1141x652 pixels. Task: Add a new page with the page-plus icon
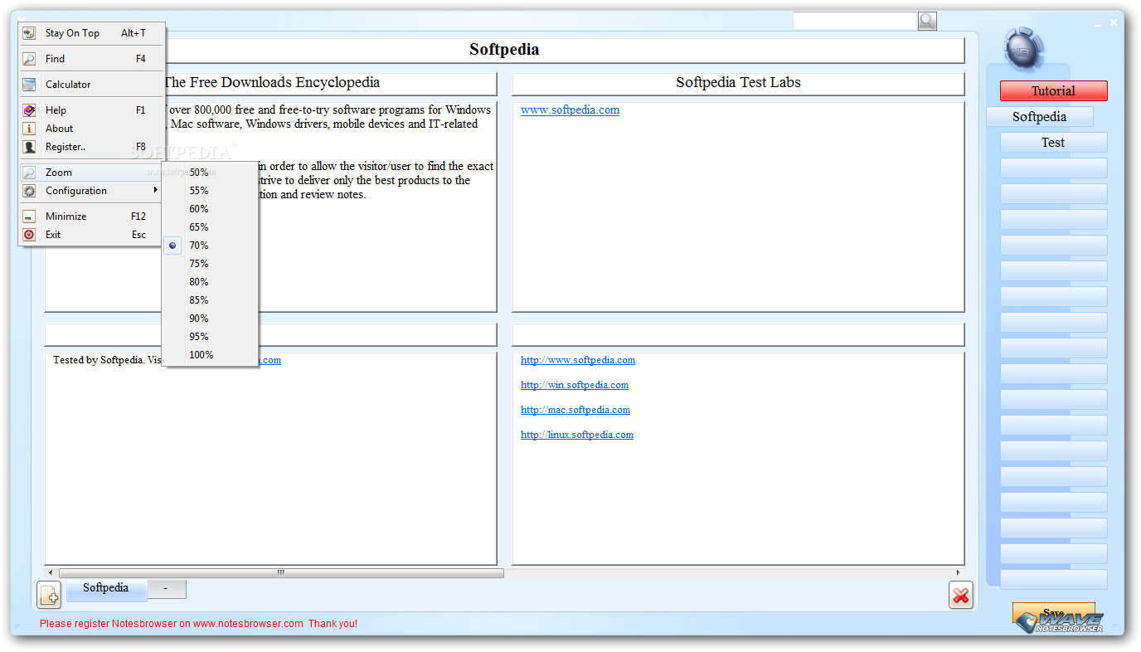49,595
